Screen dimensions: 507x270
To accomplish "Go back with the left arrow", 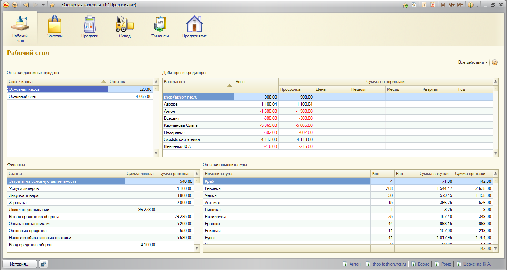I will [26, 5].
